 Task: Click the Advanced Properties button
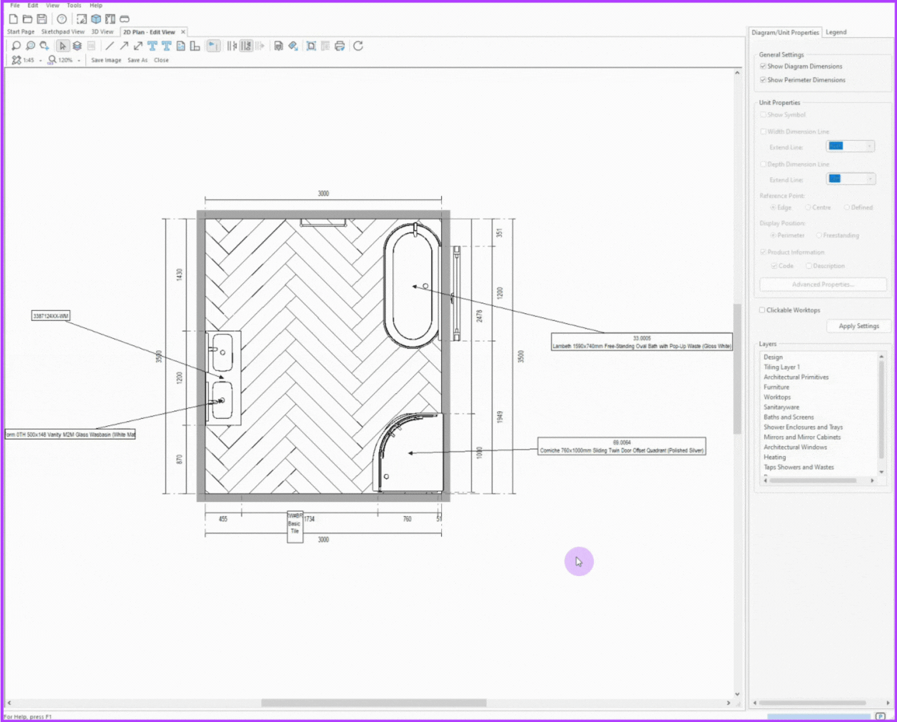coord(823,284)
